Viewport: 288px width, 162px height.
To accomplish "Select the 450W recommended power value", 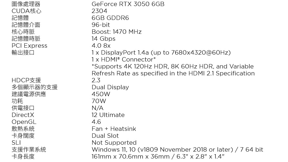I will (101, 94).
